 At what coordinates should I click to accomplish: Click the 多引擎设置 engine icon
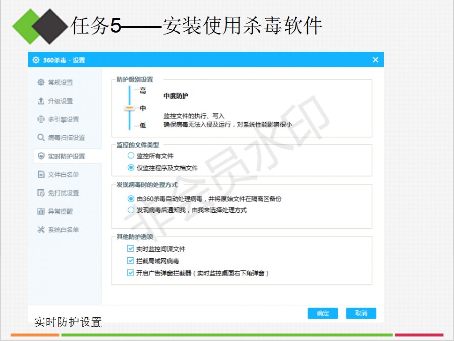click(x=41, y=119)
